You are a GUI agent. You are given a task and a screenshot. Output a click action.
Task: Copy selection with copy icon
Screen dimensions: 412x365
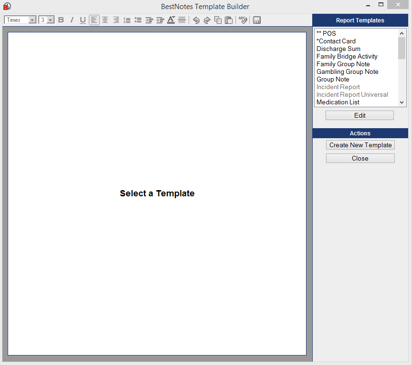click(x=218, y=20)
